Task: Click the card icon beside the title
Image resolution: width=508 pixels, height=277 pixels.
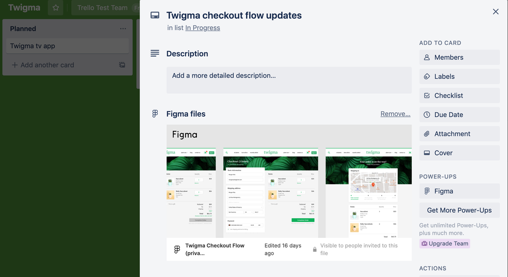Action: pyautogui.click(x=155, y=15)
